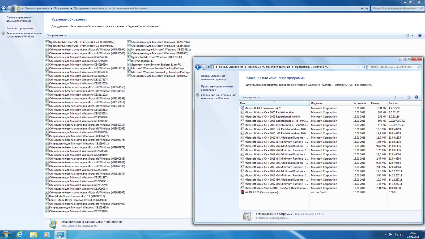
Task: Open the Упорядочить menu in the Программы и компоненты window
Action: pyautogui.click(x=252, y=97)
